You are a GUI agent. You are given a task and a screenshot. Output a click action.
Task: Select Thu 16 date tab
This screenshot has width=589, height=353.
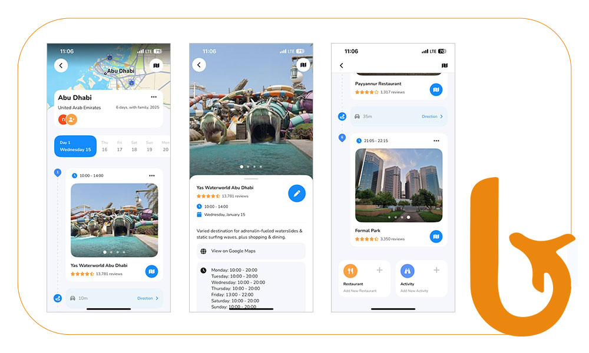tap(104, 146)
